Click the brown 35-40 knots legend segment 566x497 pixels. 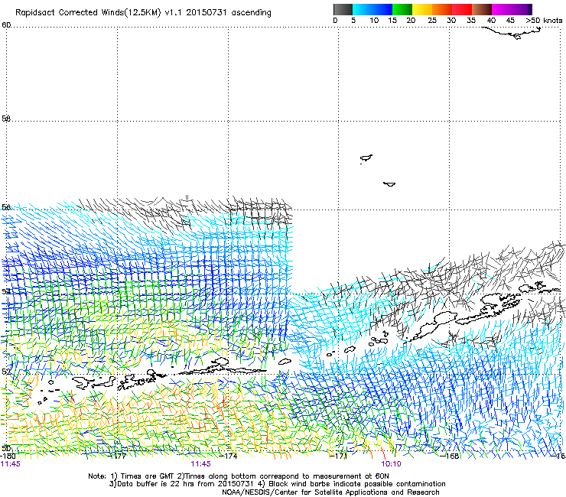click(x=482, y=9)
